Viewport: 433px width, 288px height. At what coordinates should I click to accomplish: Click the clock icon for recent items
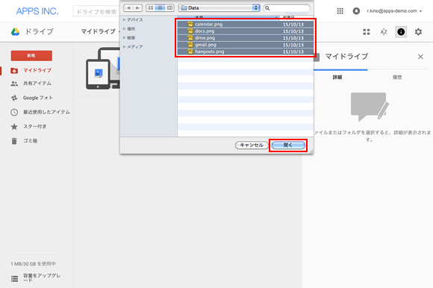click(14, 112)
